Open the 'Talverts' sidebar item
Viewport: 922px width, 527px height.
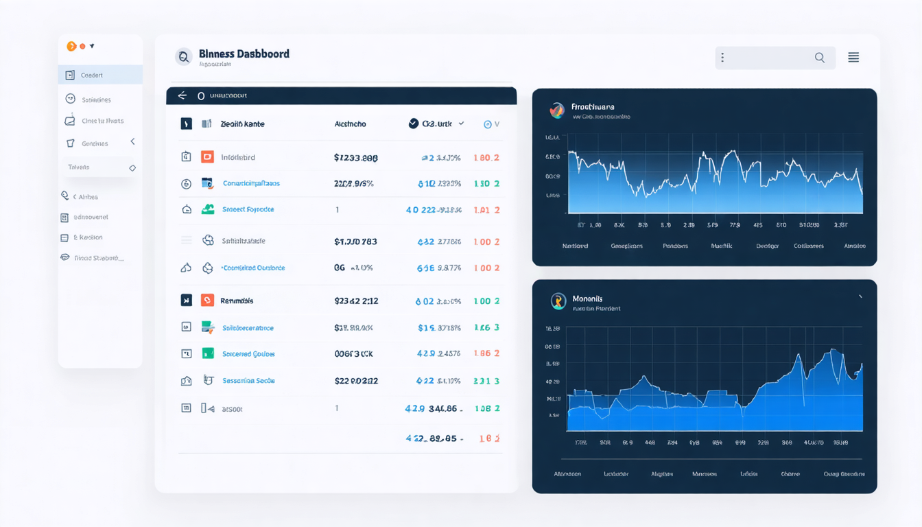(100, 167)
